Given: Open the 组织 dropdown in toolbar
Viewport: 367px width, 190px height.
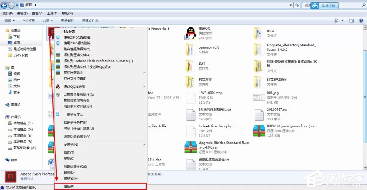Looking at the screenshot, I should pos(10,20).
